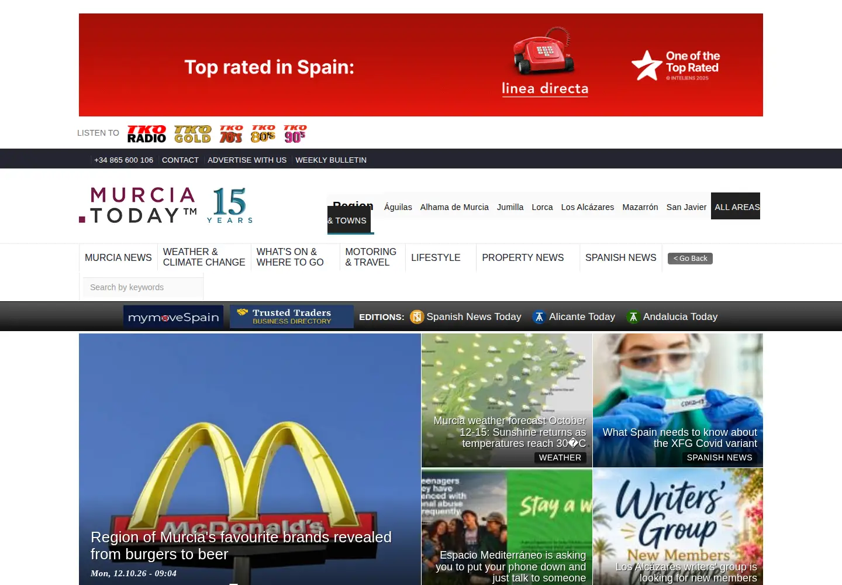The width and height of the screenshot is (842, 585).
Task: Open the Linea Directa top banner ad
Action: click(421, 65)
